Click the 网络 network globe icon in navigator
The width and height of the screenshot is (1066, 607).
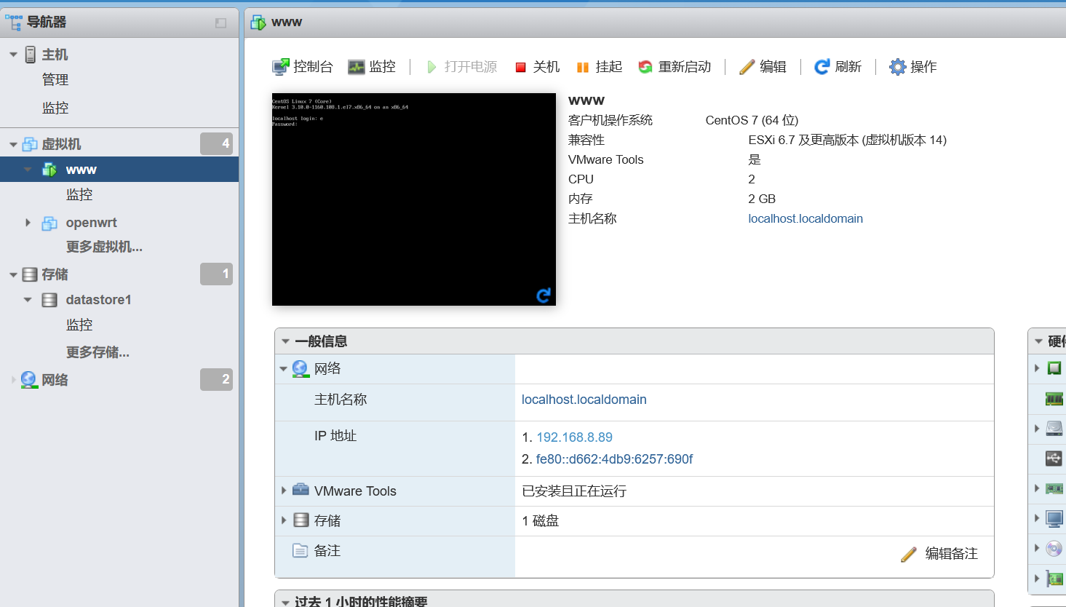pos(29,380)
